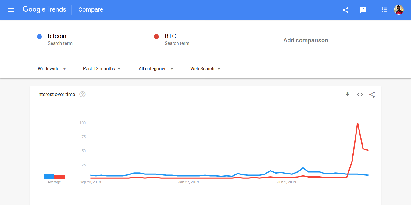411x205 pixels.
Task: Open your Google account profile picture
Action: [398, 9]
